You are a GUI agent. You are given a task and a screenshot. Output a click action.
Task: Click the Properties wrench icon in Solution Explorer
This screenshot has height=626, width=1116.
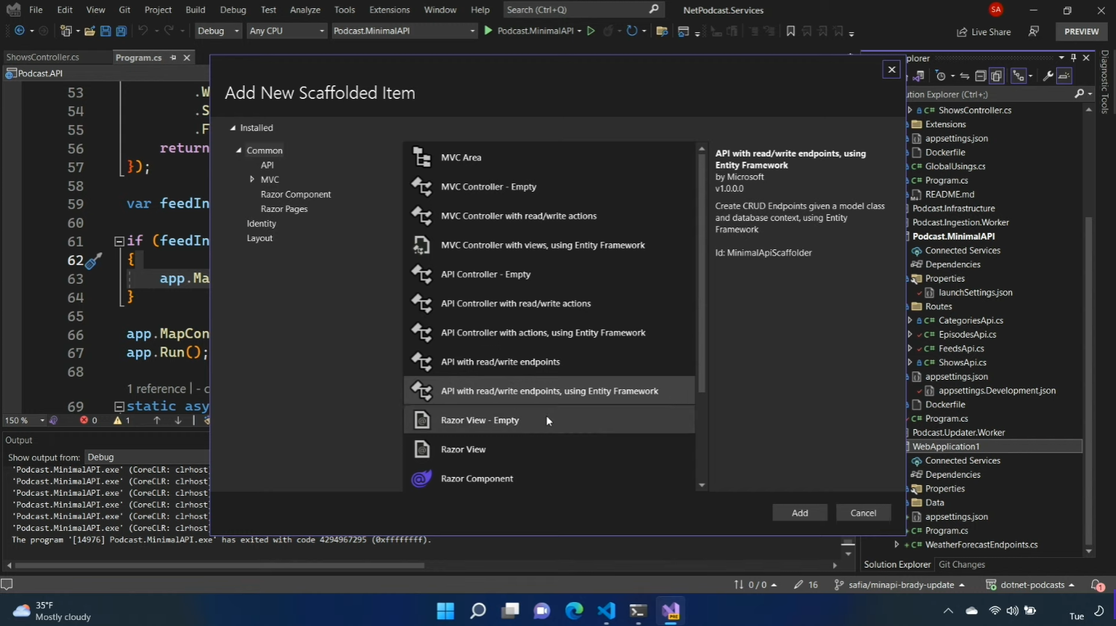click(x=1048, y=76)
